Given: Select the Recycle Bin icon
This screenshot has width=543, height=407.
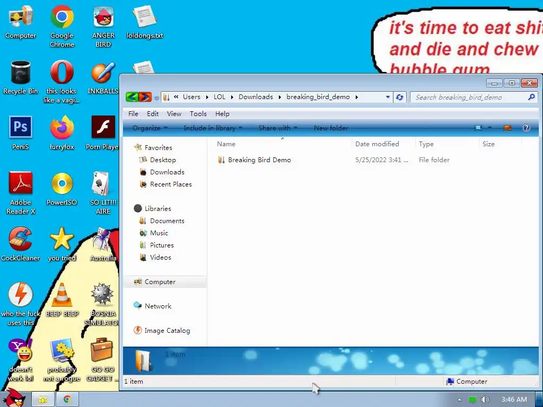Looking at the screenshot, I should 21,77.
